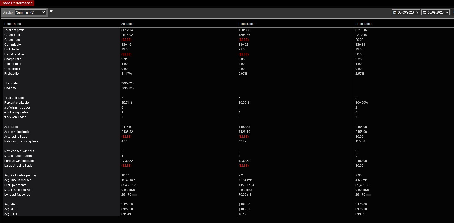454x223 pixels.
Task: Click the 100.00% short percent profitable
Action: point(362,103)
